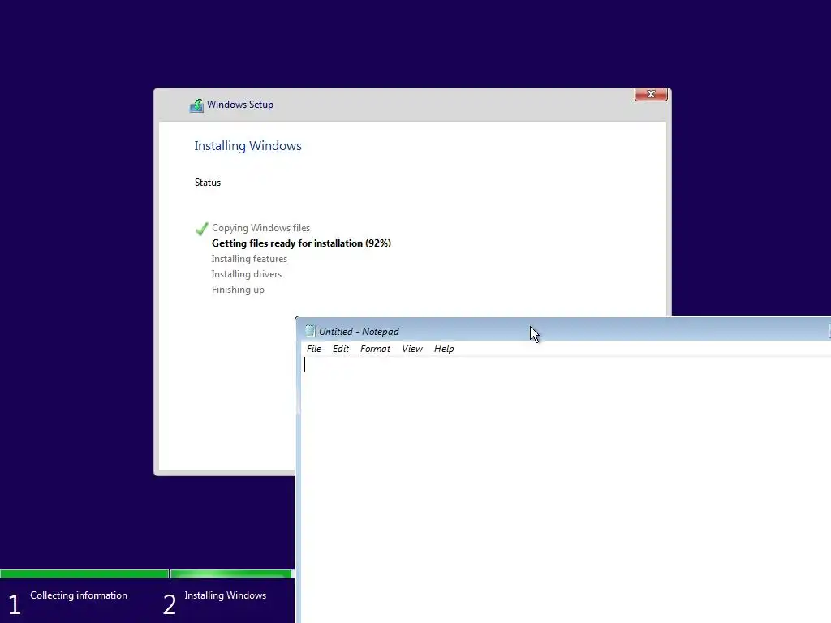
Task: Click Getting files ready for installation (92%)
Action: coord(301,243)
